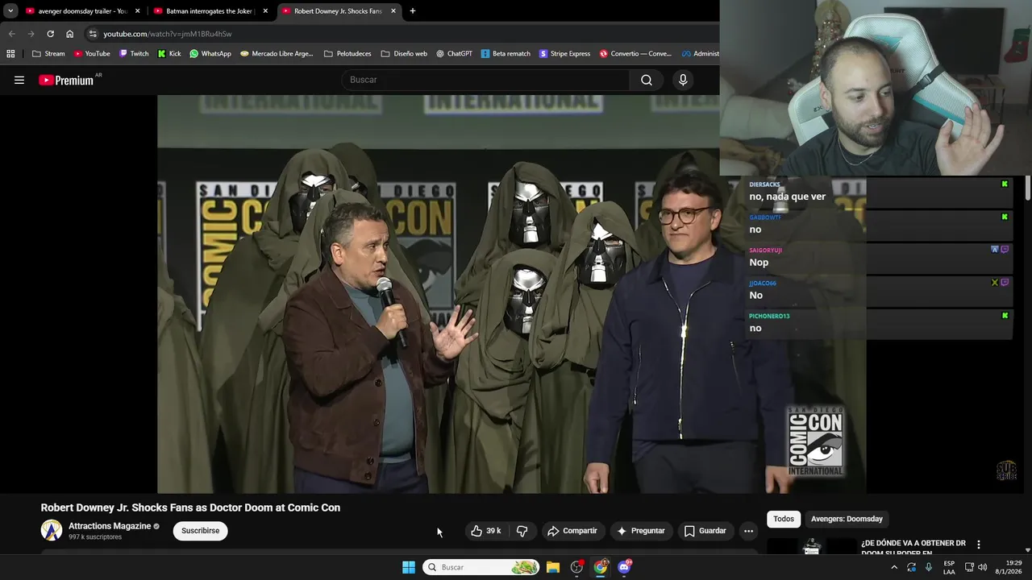Click the youtube.com address bar URL

pyautogui.click(x=167, y=34)
